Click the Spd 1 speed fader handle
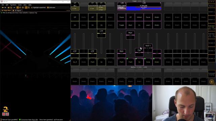216x121 pixels. coord(148,48)
